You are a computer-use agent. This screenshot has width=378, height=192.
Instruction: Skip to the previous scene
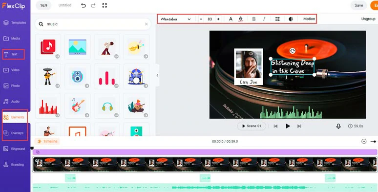tap(275, 126)
